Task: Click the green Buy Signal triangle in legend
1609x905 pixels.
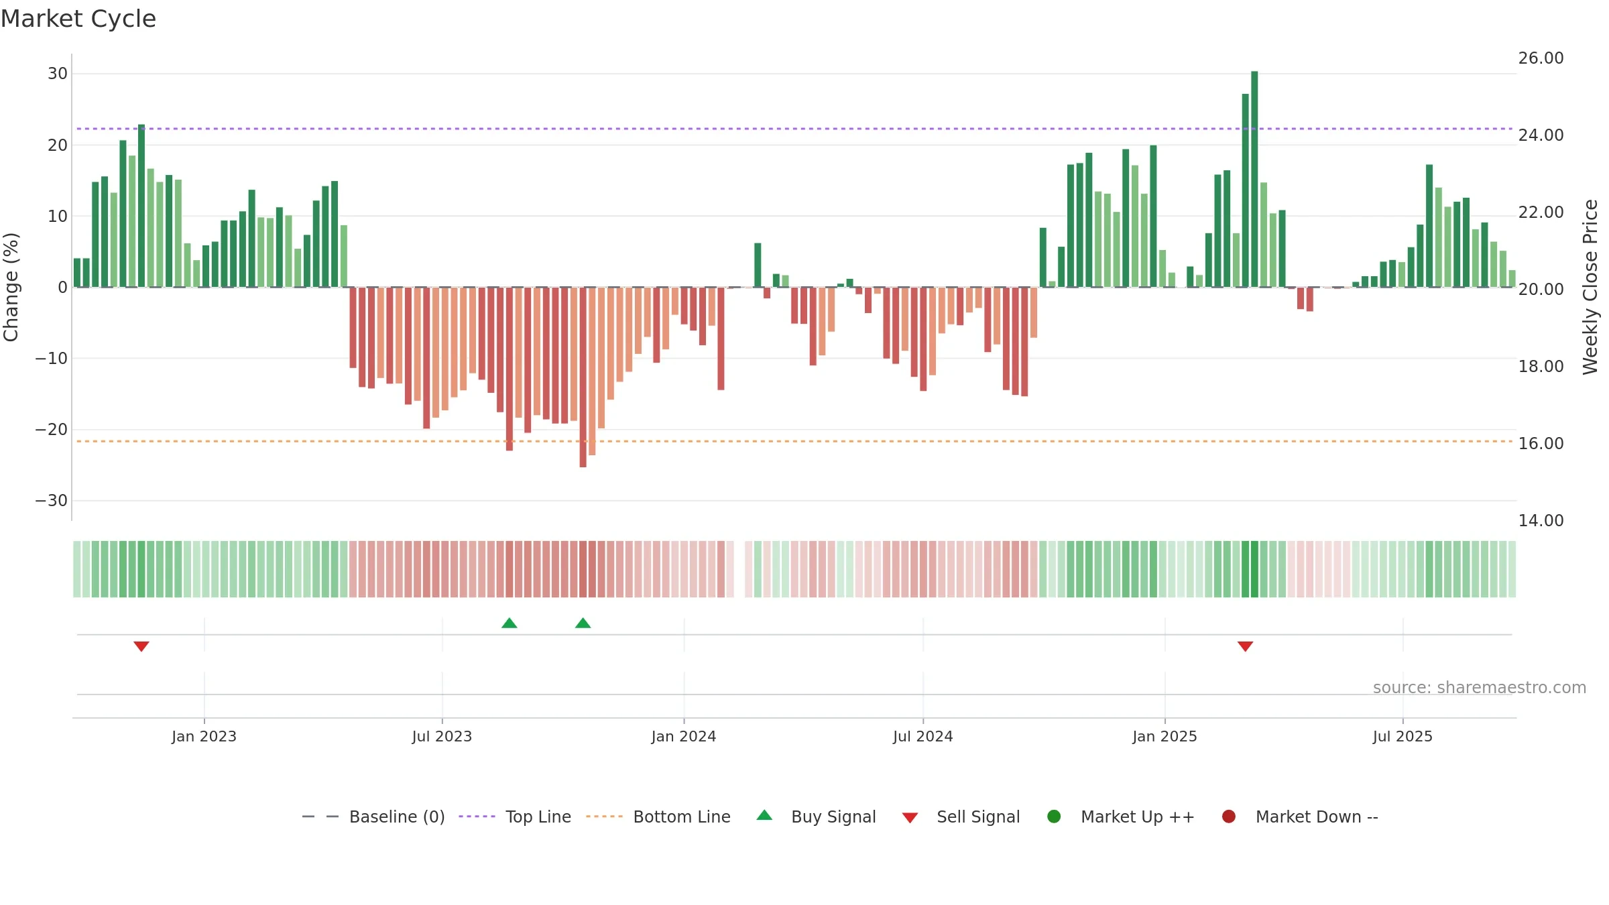Action: pyautogui.click(x=764, y=815)
